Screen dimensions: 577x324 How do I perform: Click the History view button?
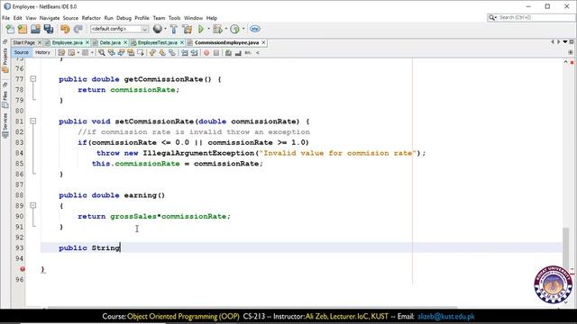[x=42, y=52]
